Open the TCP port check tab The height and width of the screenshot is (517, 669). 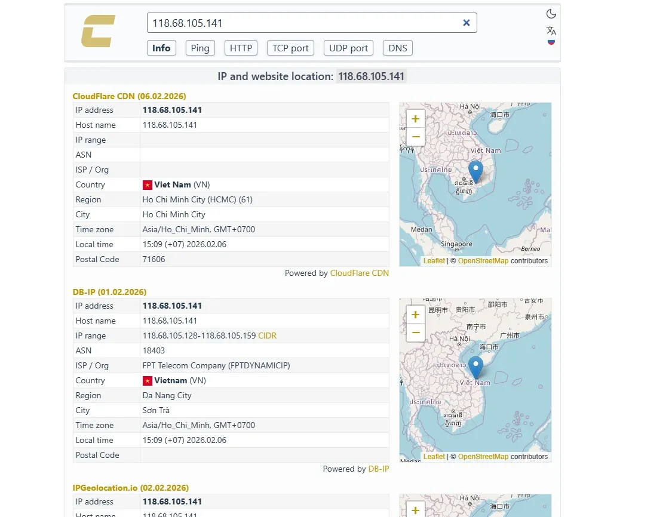click(290, 48)
